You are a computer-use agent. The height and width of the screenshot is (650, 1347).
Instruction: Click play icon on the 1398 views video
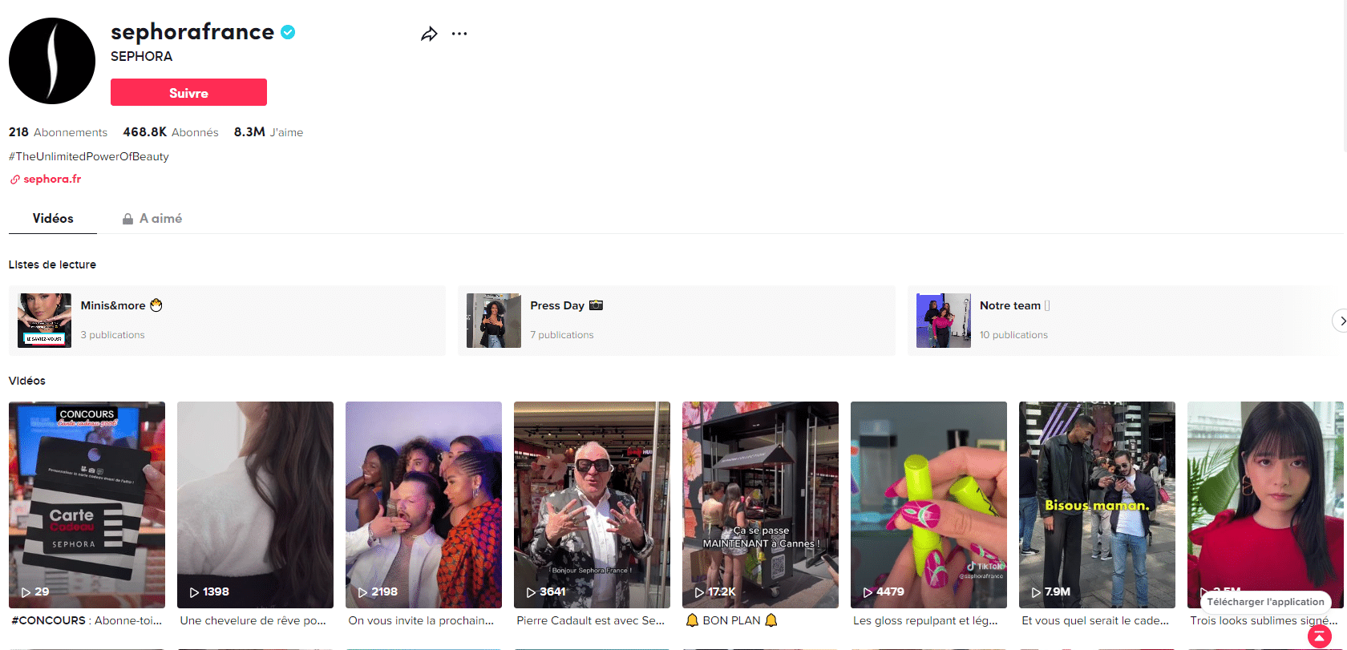tap(194, 592)
